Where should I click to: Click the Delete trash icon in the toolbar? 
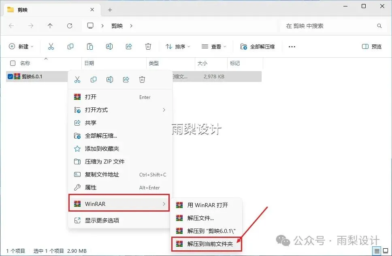pos(148,46)
